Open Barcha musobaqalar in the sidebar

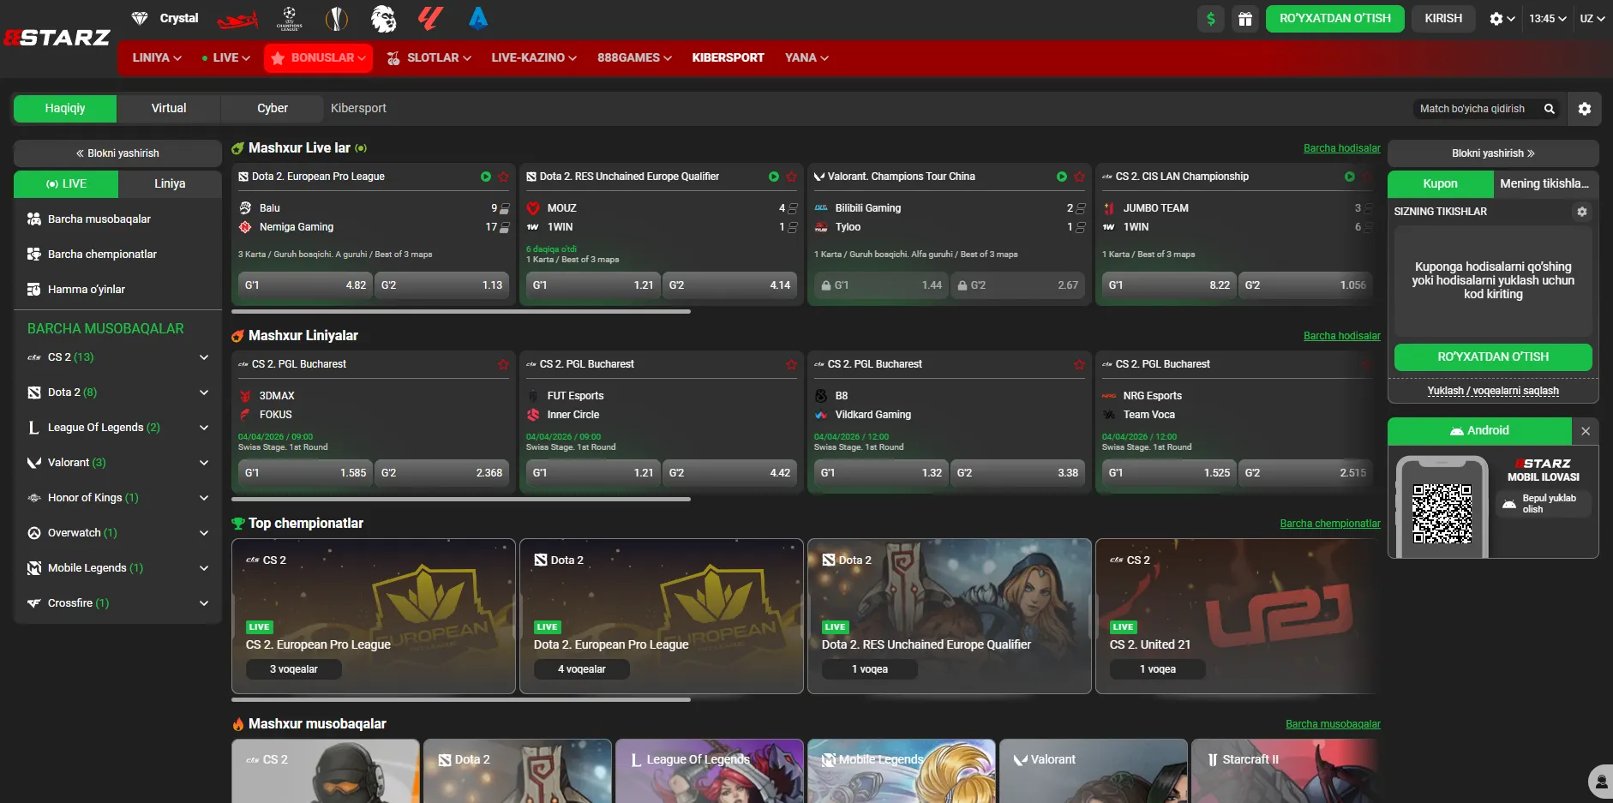click(x=117, y=219)
